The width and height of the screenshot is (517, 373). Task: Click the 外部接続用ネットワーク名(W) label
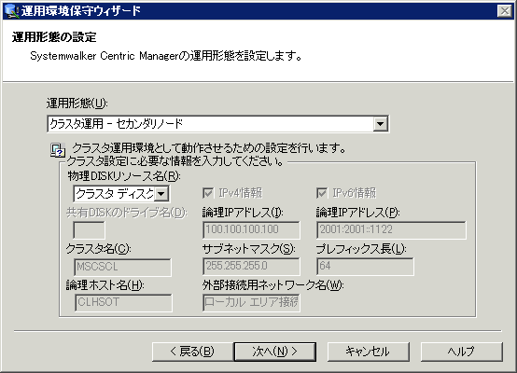click(273, 285)
